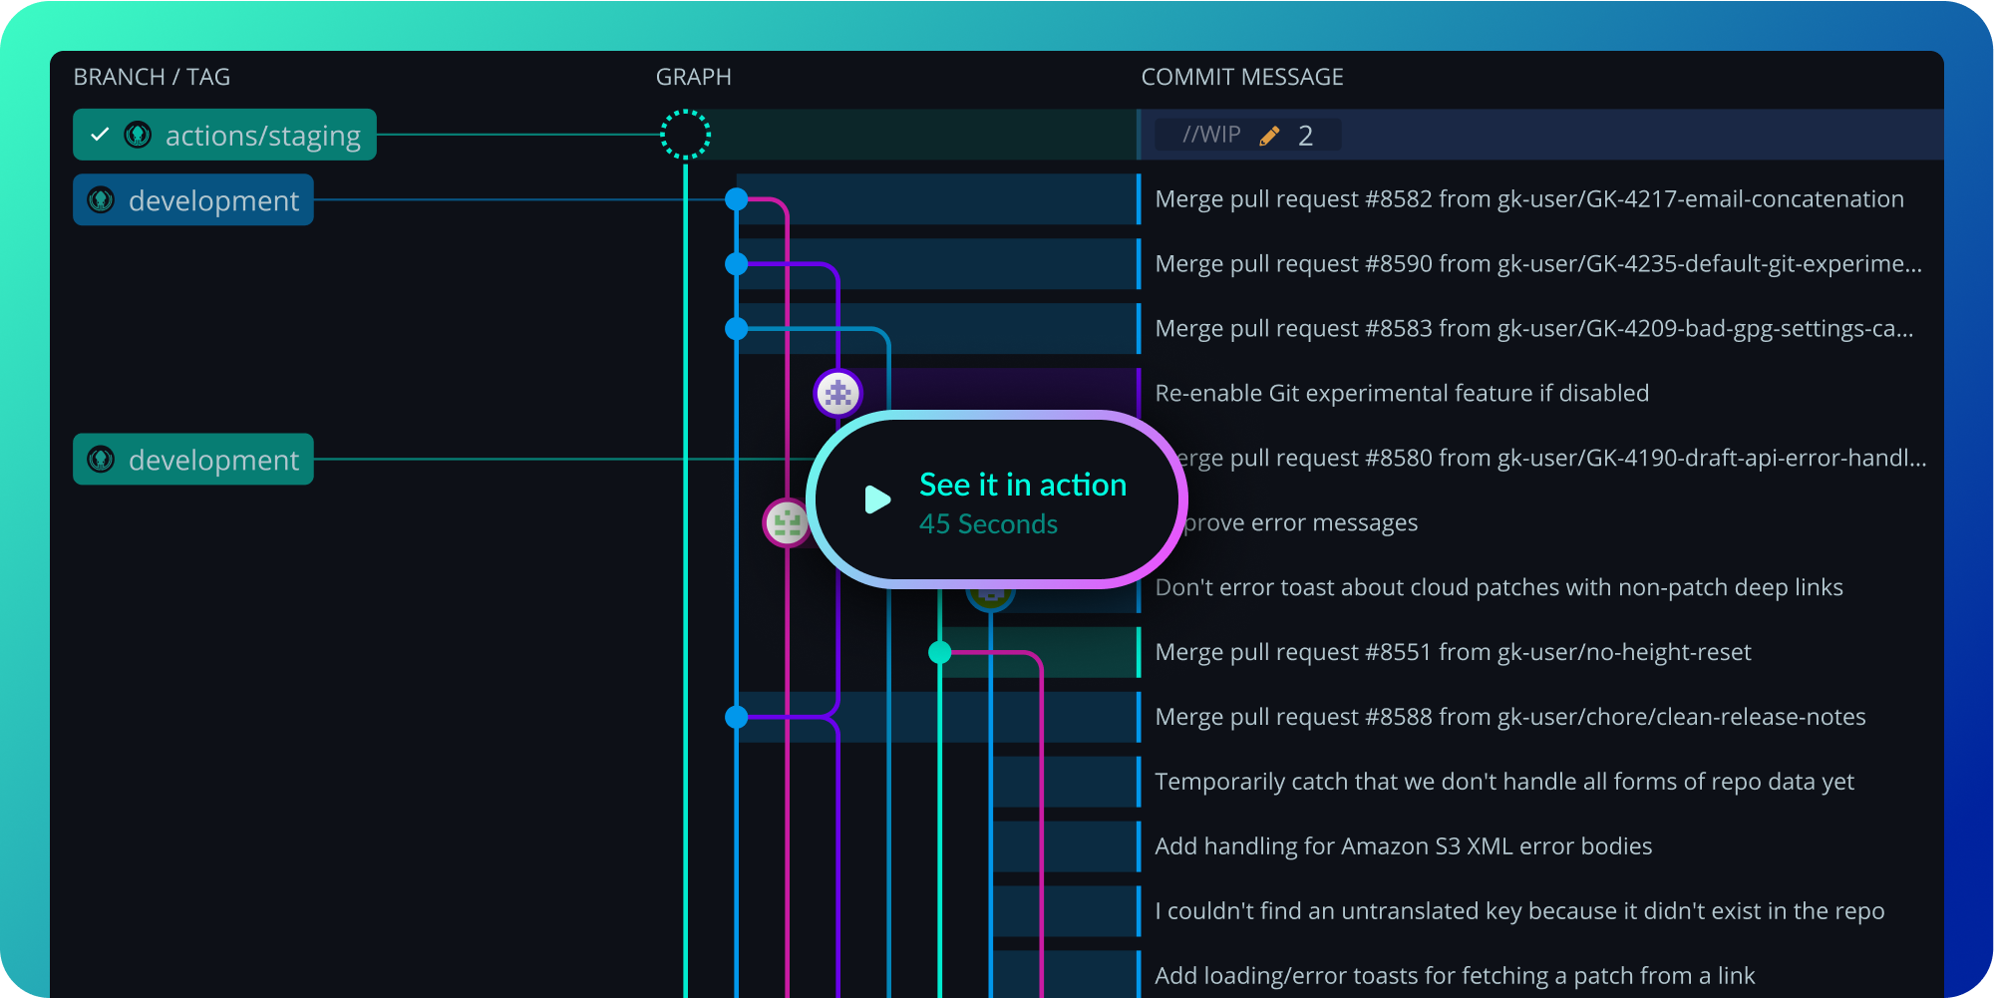Select 'Re-enable Git experimental feature if disabled' commit
The height and width of the screenshot is (998, 1994).
pos(1401,394)
